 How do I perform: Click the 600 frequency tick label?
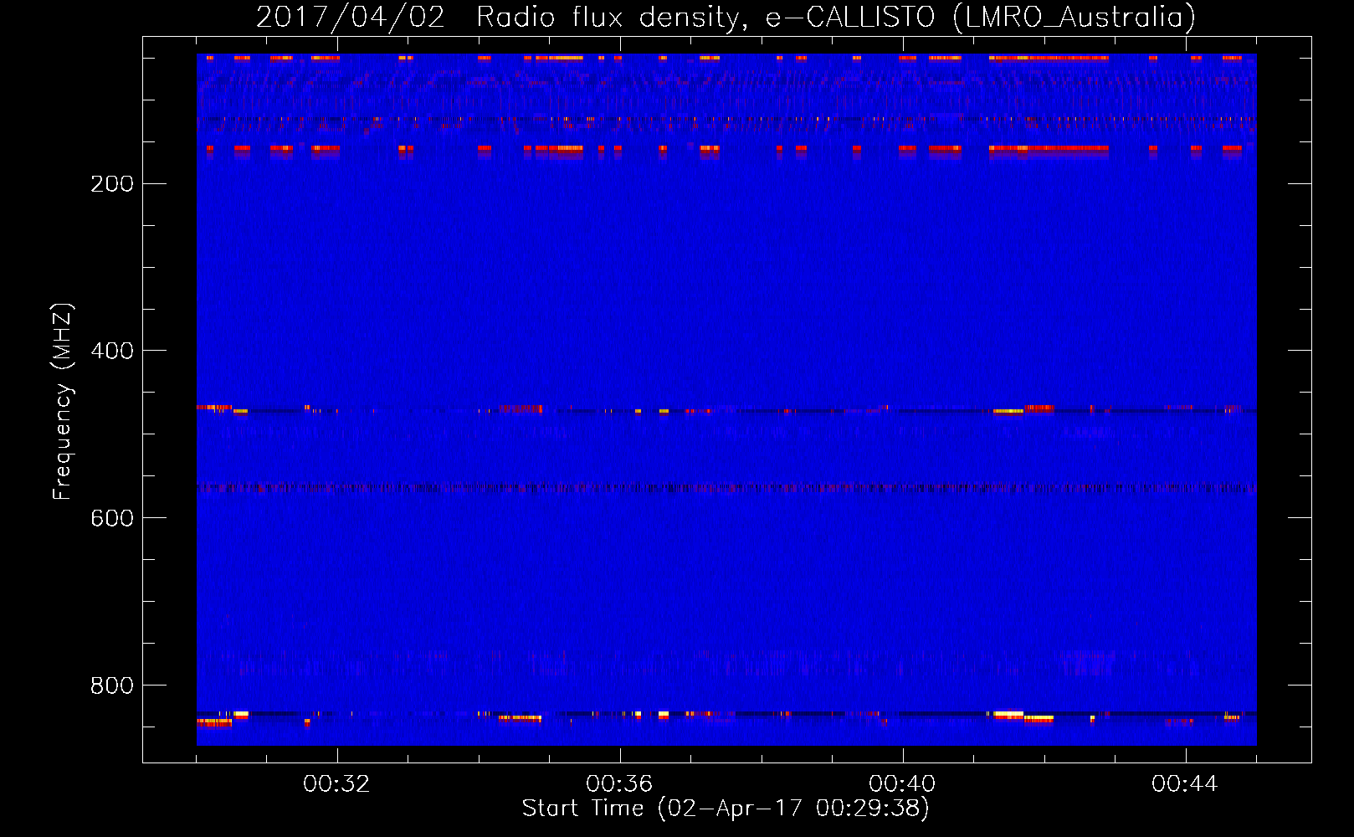click(x=112, y=518)
